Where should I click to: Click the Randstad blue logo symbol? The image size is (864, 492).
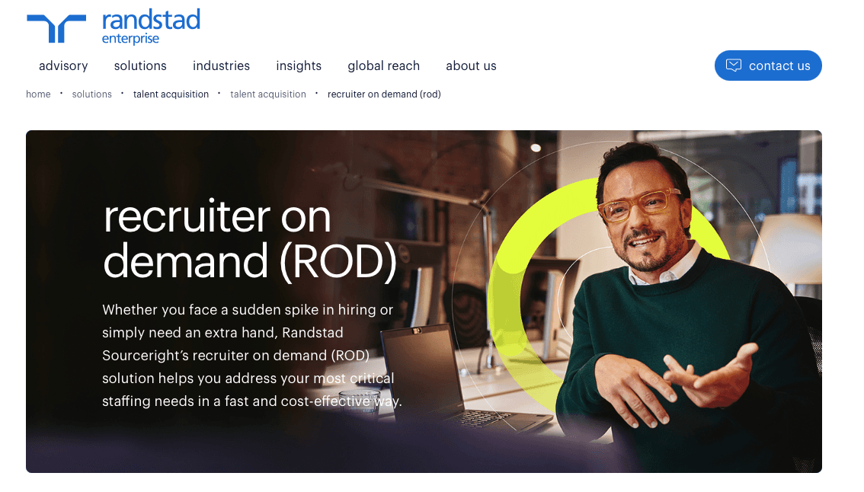click(56, 29)
